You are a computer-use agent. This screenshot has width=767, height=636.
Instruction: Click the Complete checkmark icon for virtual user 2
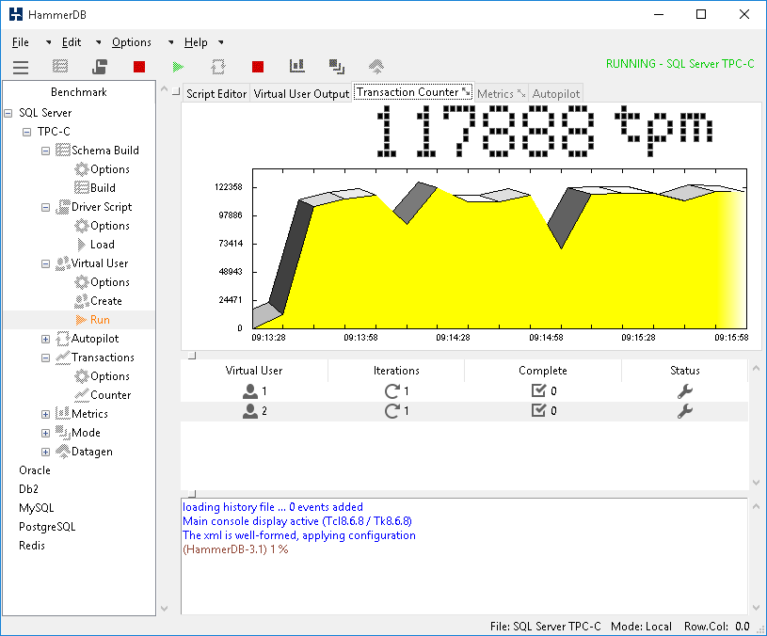(538, 410)
